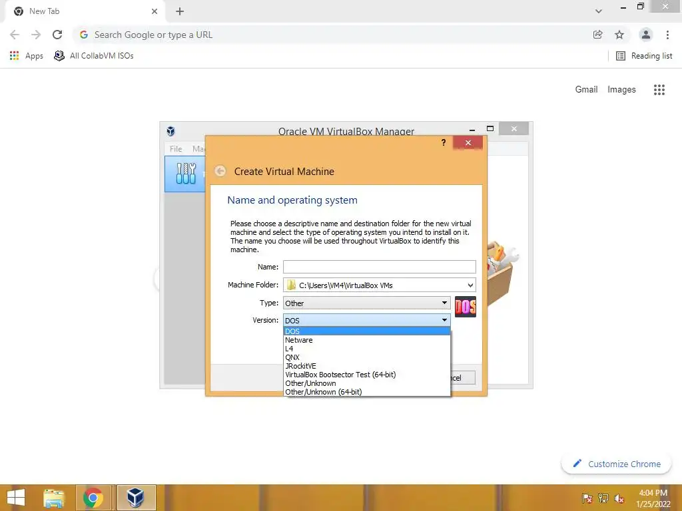The width and height of the screenshot is (682, 511).
Task: Click the Chrome taskbar icon
Action: pyautogui.click(x=93, y=498)
